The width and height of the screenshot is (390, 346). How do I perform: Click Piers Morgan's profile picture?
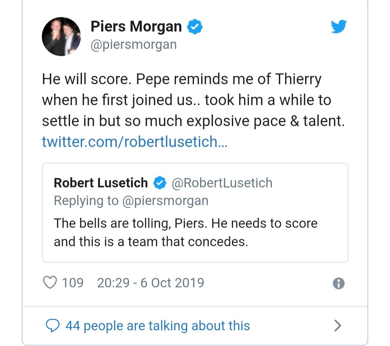[x=61, y=36]
